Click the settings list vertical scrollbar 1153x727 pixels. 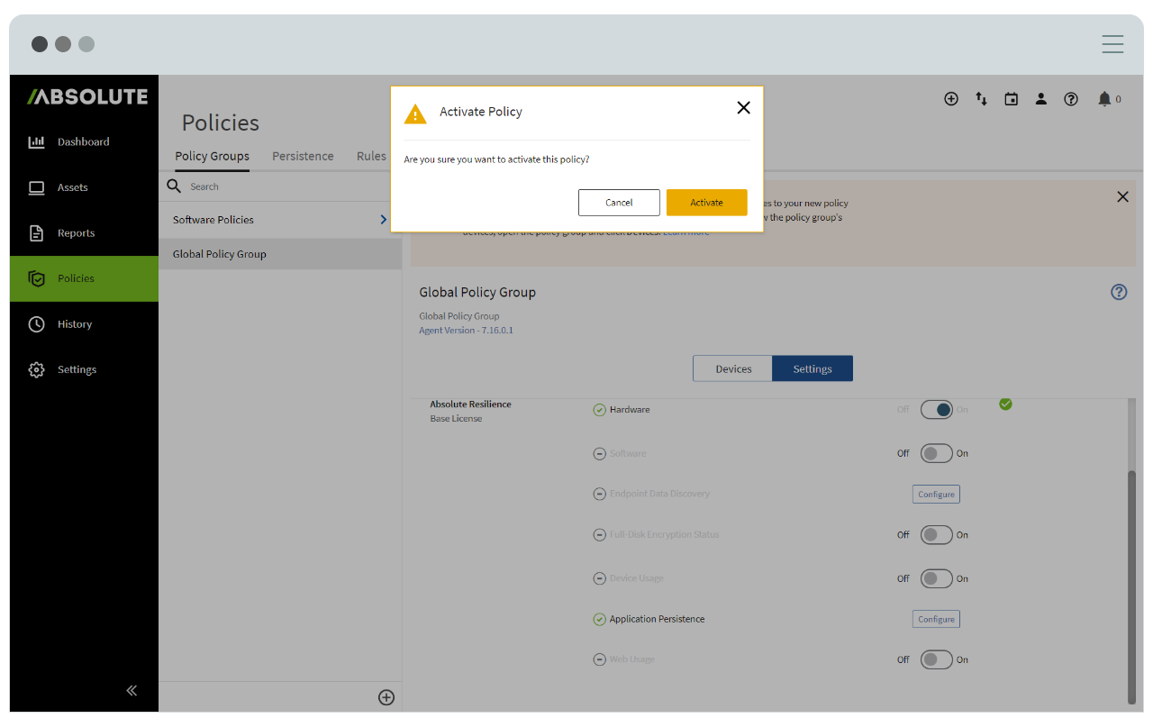[x=1131, y=586]
